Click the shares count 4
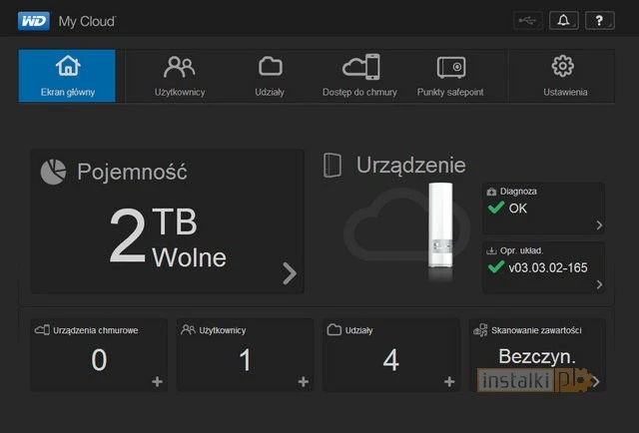Viewport: 639px width, 433px height. click(390, 360)
